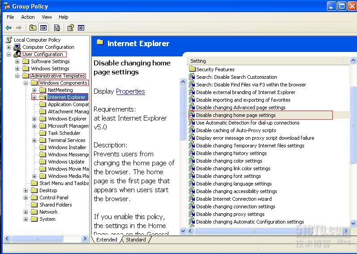Collapse the Administrative Templates node
Screen dimensions: 357x254
point(17,76)
